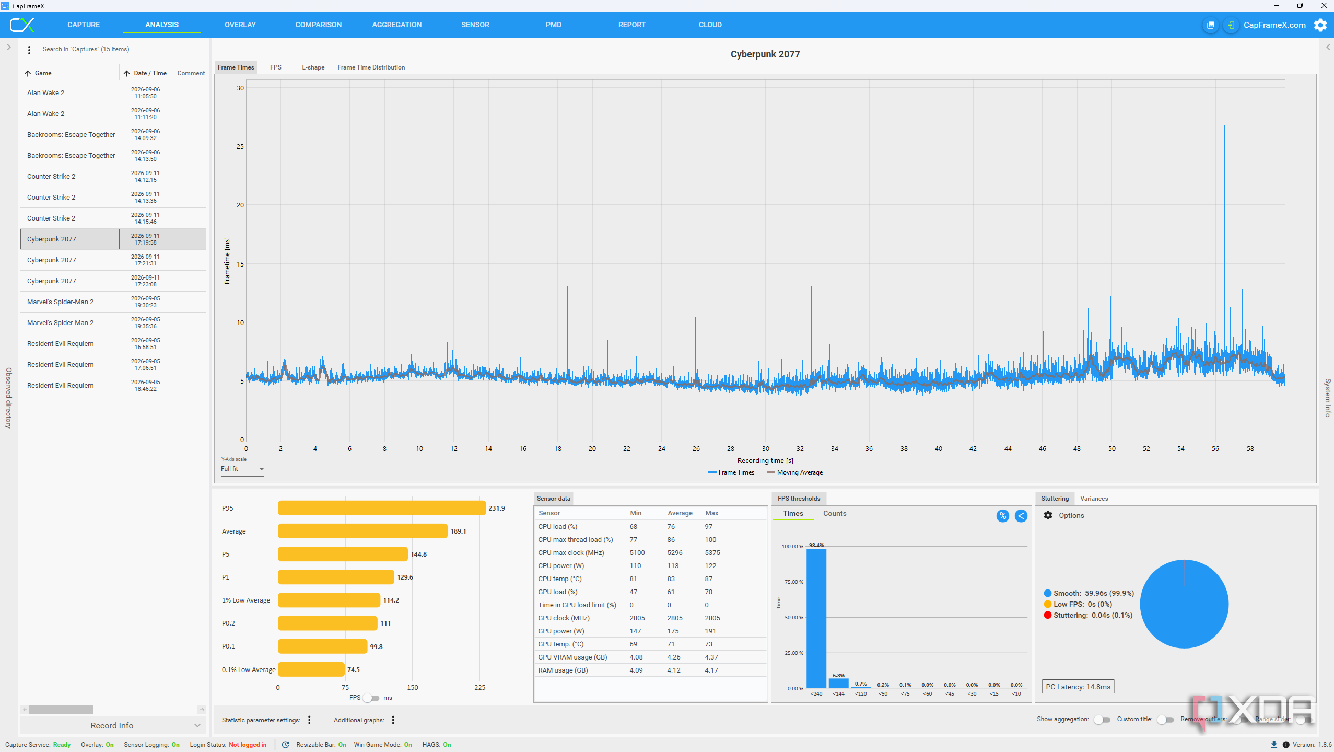Open the settings gear in the header
Viewport: 1334px width, 752px height.
point(1320,25)
